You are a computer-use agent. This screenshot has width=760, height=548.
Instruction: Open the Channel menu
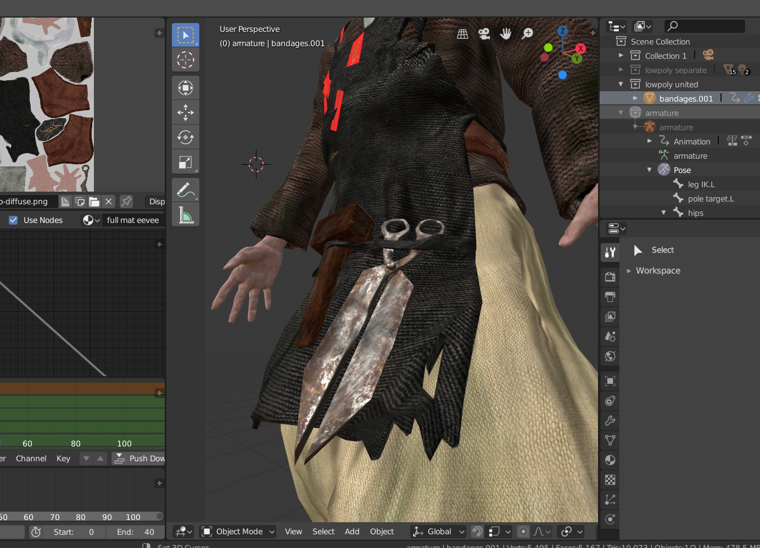tap(31, 458)
